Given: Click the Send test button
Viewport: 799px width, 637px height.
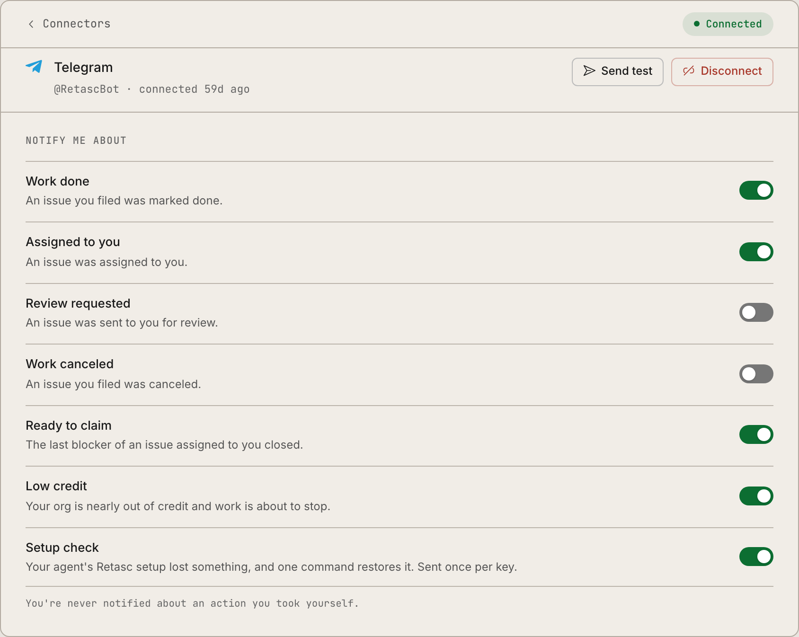Looking at the screenshot, I should click(x=617, y=71).
